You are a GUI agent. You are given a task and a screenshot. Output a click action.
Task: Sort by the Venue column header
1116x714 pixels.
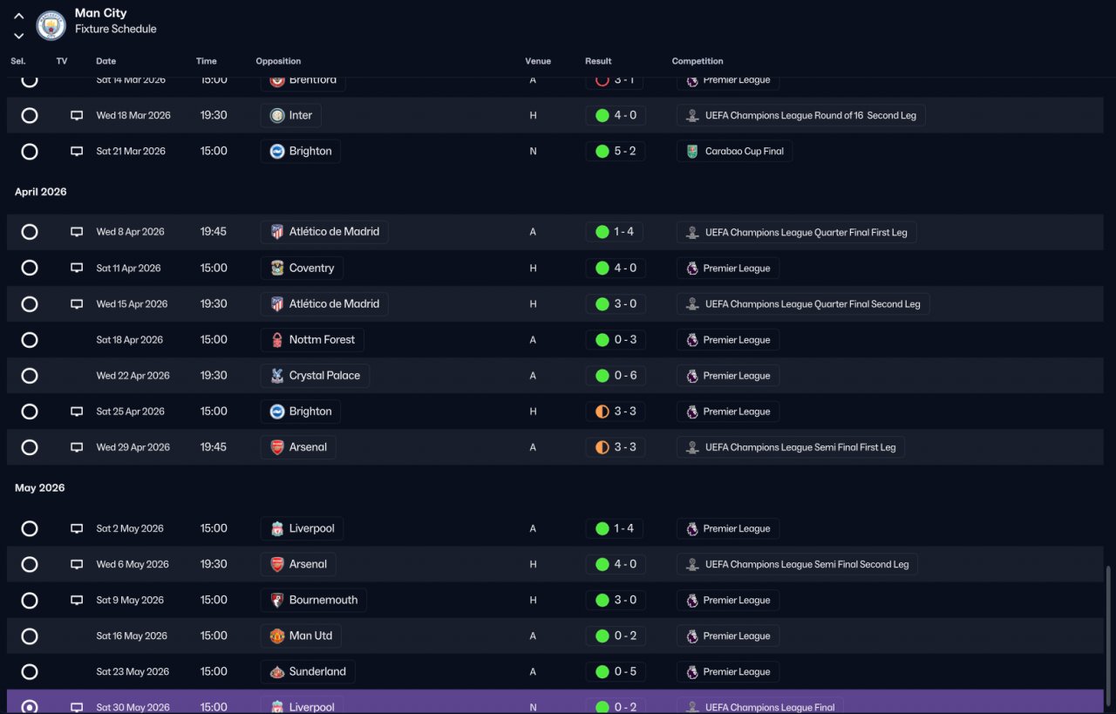(538, 61)
